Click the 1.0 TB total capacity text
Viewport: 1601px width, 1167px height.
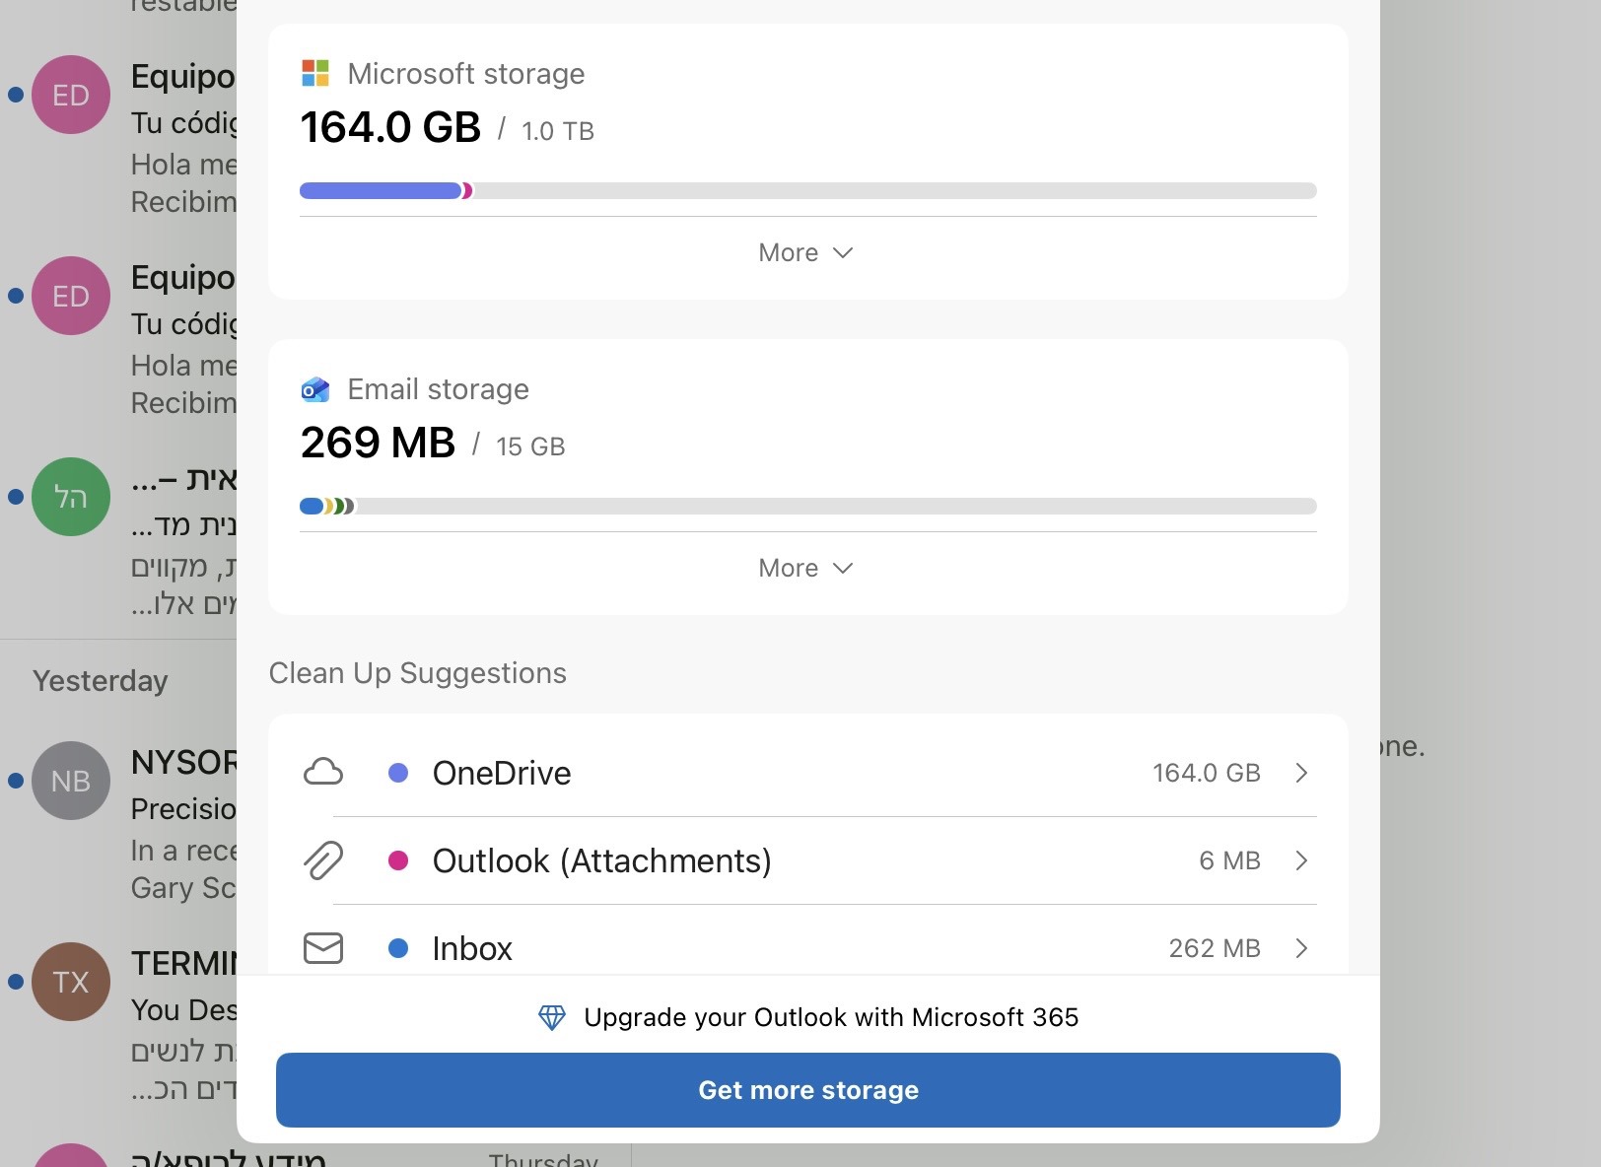[558, 131]
